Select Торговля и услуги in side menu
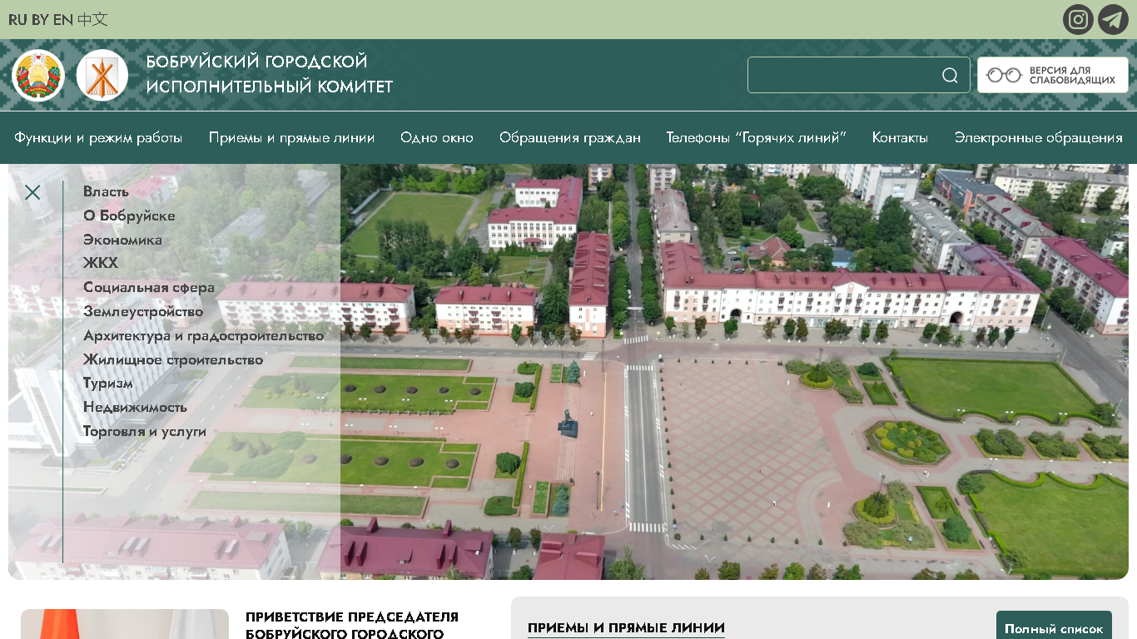 pyautogui.click(x=145, y=432)
